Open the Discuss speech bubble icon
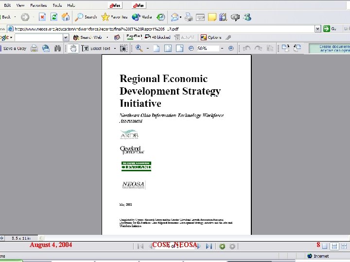This screenshot has width=350, height=262. [235, 17]
